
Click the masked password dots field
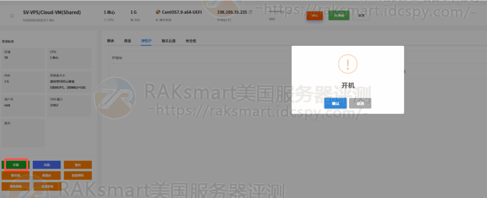point(274,12)
